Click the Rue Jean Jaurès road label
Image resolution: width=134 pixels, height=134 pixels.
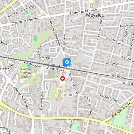[x=121, y=110]
